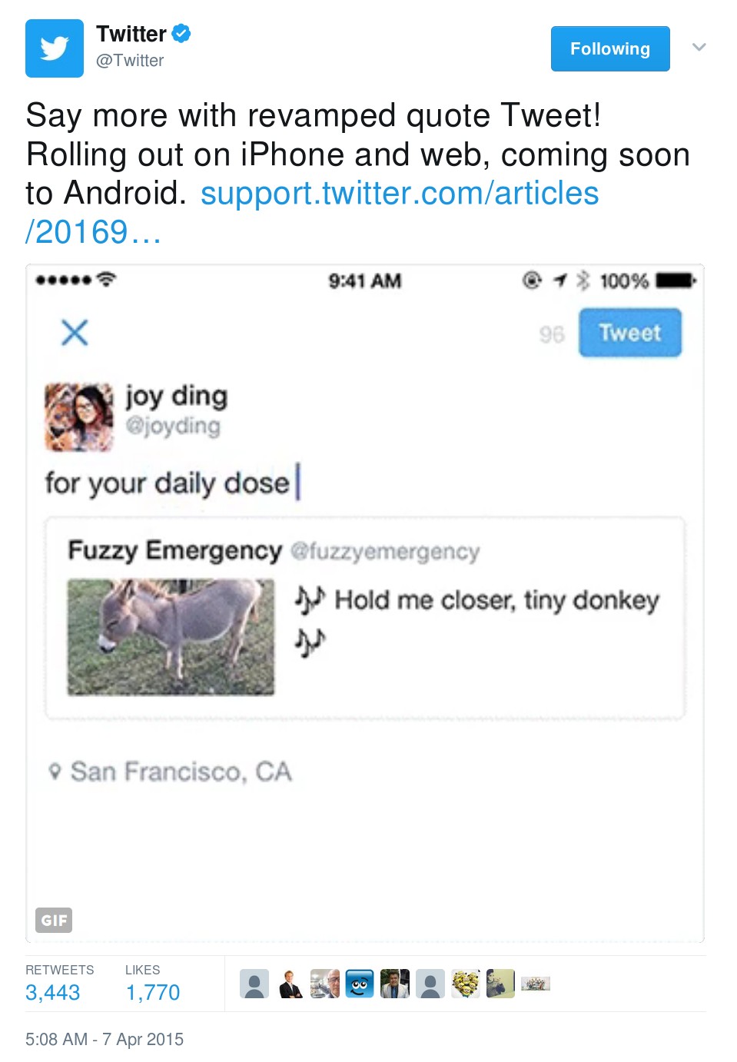Click joy ding's profile photo
Image resolution: width=737 pixels, height=1062 pixels.
pyautogui.click(x=78, y=416)
